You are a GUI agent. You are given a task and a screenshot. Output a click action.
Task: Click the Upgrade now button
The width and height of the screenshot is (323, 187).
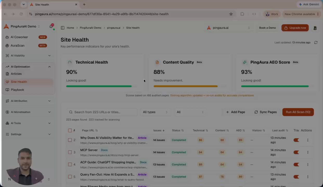point(295,28)
